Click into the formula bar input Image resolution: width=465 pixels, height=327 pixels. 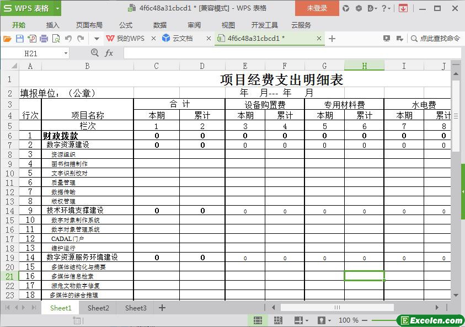click(x=292, y=53)
